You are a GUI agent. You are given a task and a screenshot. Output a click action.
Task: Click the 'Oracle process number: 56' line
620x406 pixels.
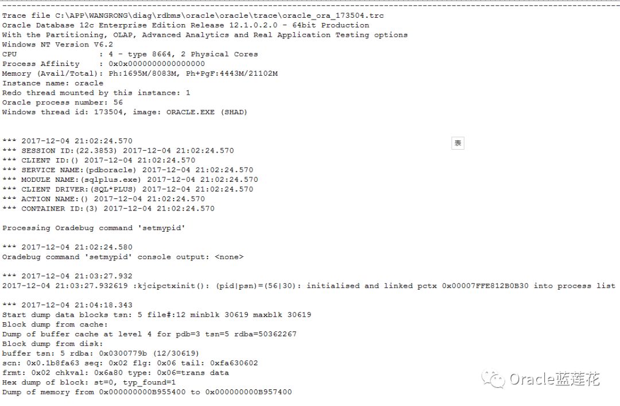(63, 102)
